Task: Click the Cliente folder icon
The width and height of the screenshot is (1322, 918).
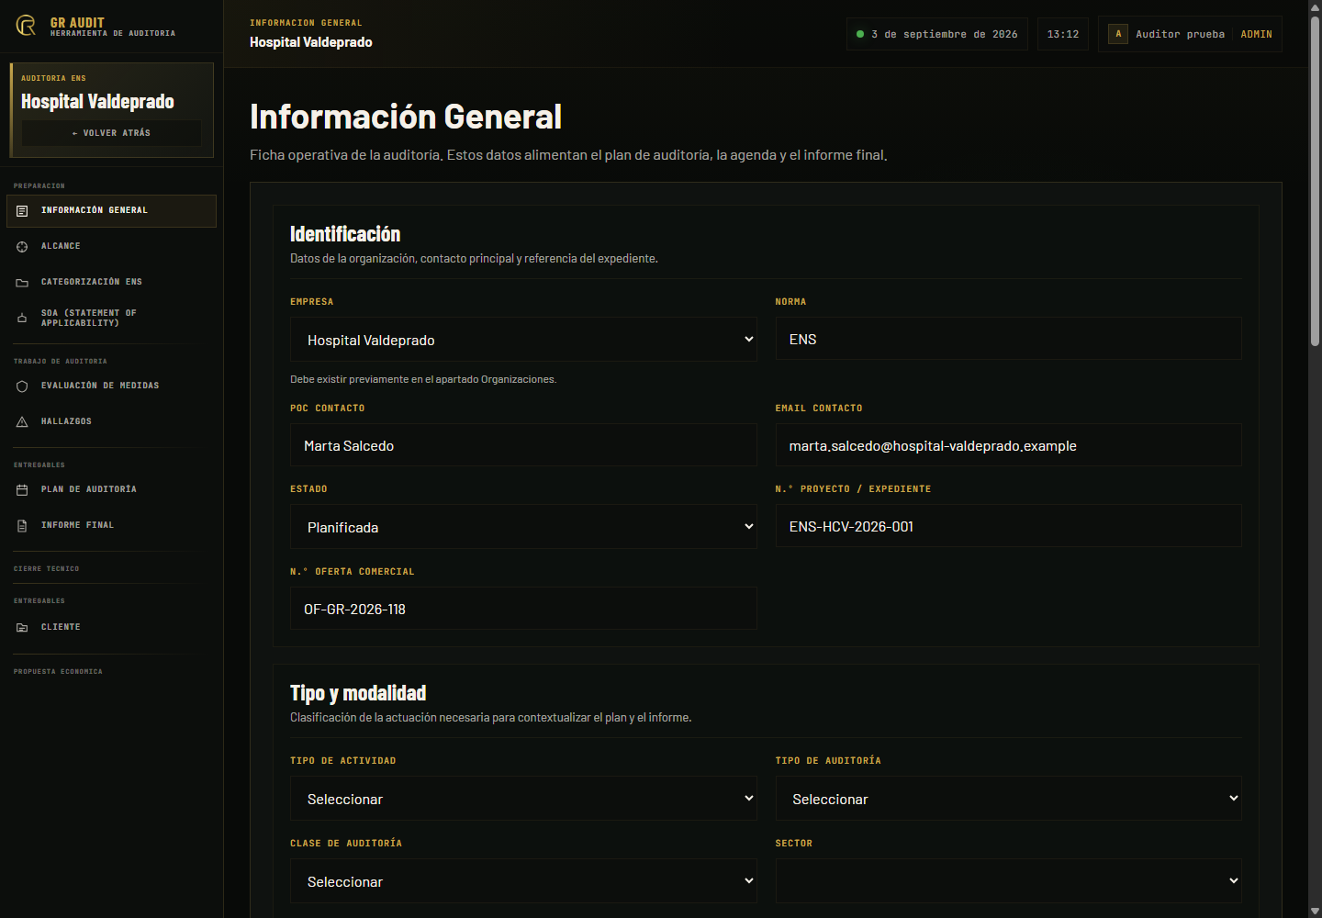Action: (x=22, y=628)
